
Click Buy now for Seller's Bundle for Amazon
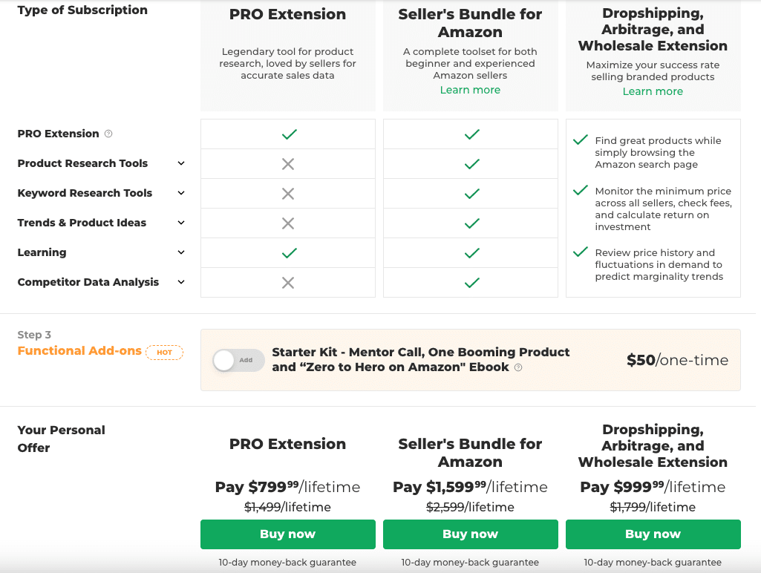coord(470,534)
